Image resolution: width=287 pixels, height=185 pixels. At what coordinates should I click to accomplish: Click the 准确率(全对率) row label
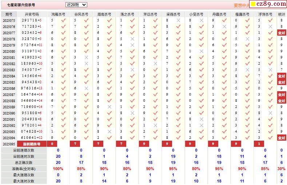pyautogui.click(x=24, y=169)
